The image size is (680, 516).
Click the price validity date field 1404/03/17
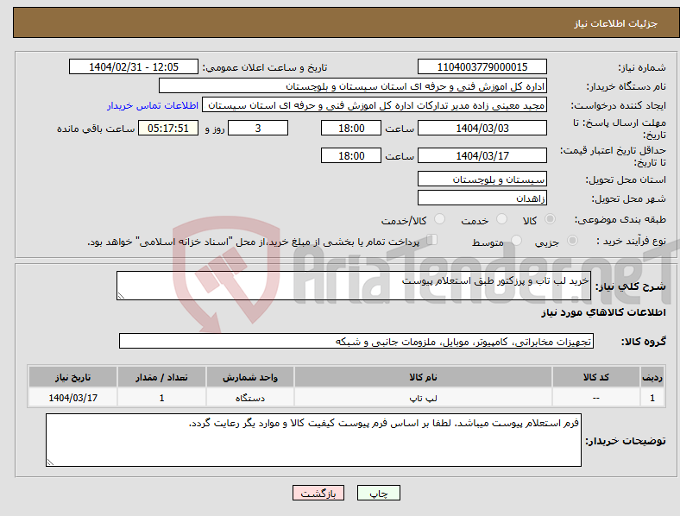point(482,155)
